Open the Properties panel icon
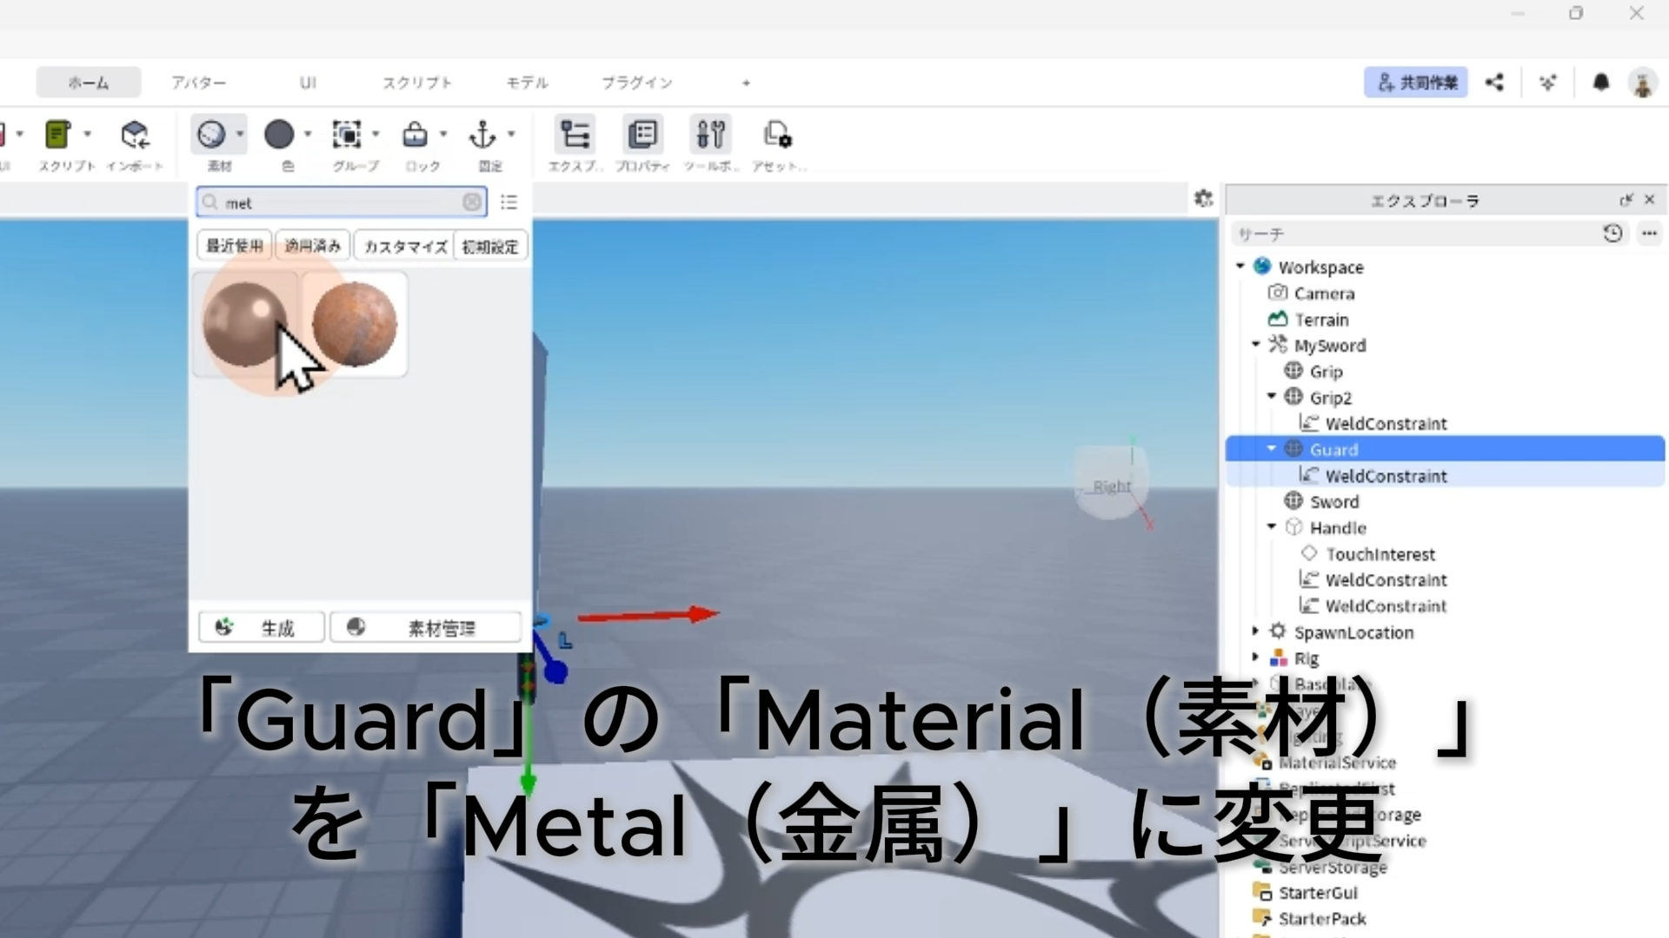The width and height of the screenshot is (1669, 938). pyautogui.click(x=642, y=135)
